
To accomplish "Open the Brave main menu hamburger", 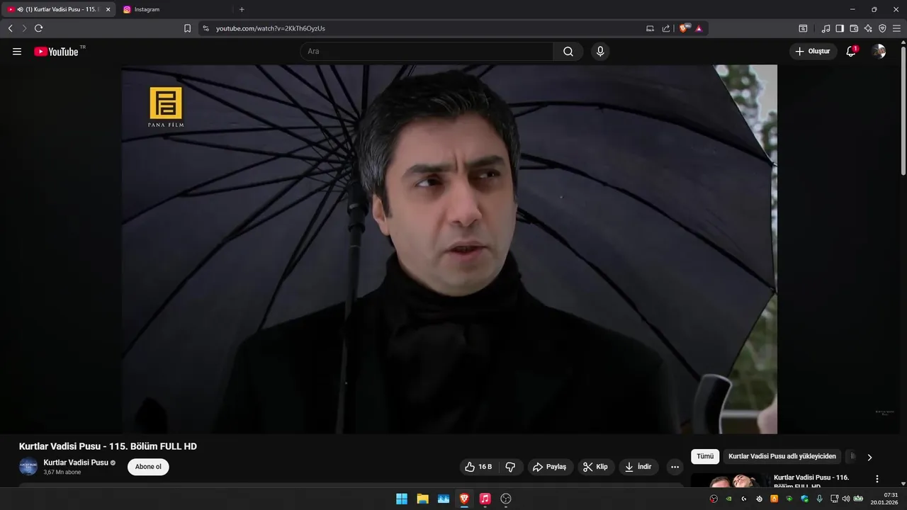I will (x=896, y=28).
